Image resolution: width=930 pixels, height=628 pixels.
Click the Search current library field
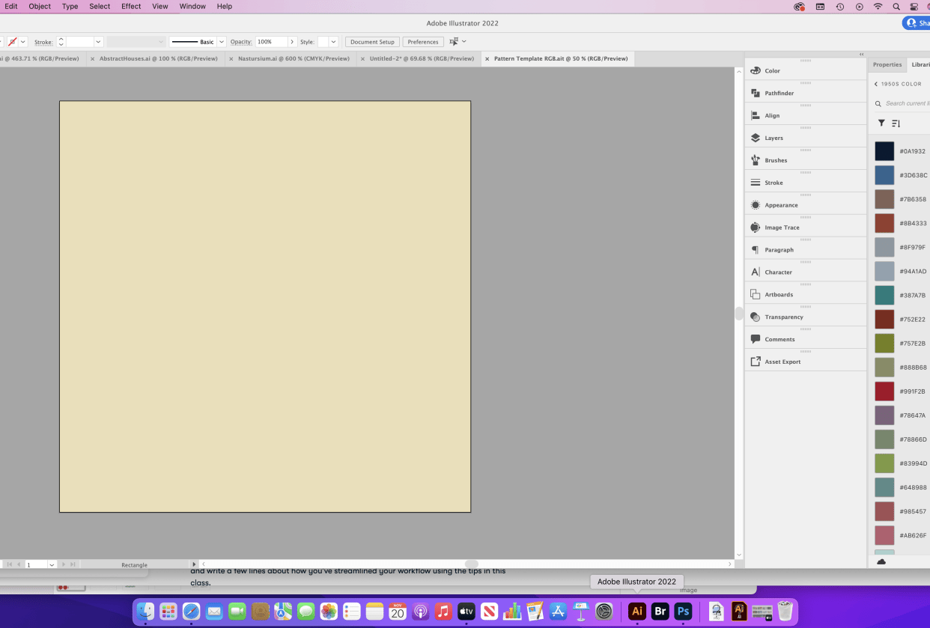[x=906, y=103]
